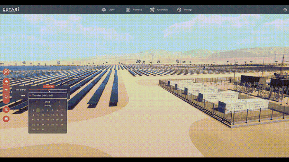Click the January month label in calendar
This screenshot has width=289, height=162.
point(47,106)
